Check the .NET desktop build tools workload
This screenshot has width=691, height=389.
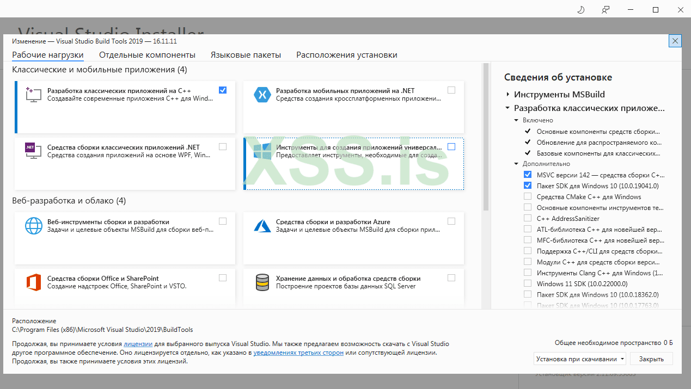pos(223,146)
